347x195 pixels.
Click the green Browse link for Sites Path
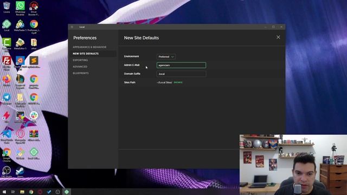pyautogui.click(x=178, y=82)
